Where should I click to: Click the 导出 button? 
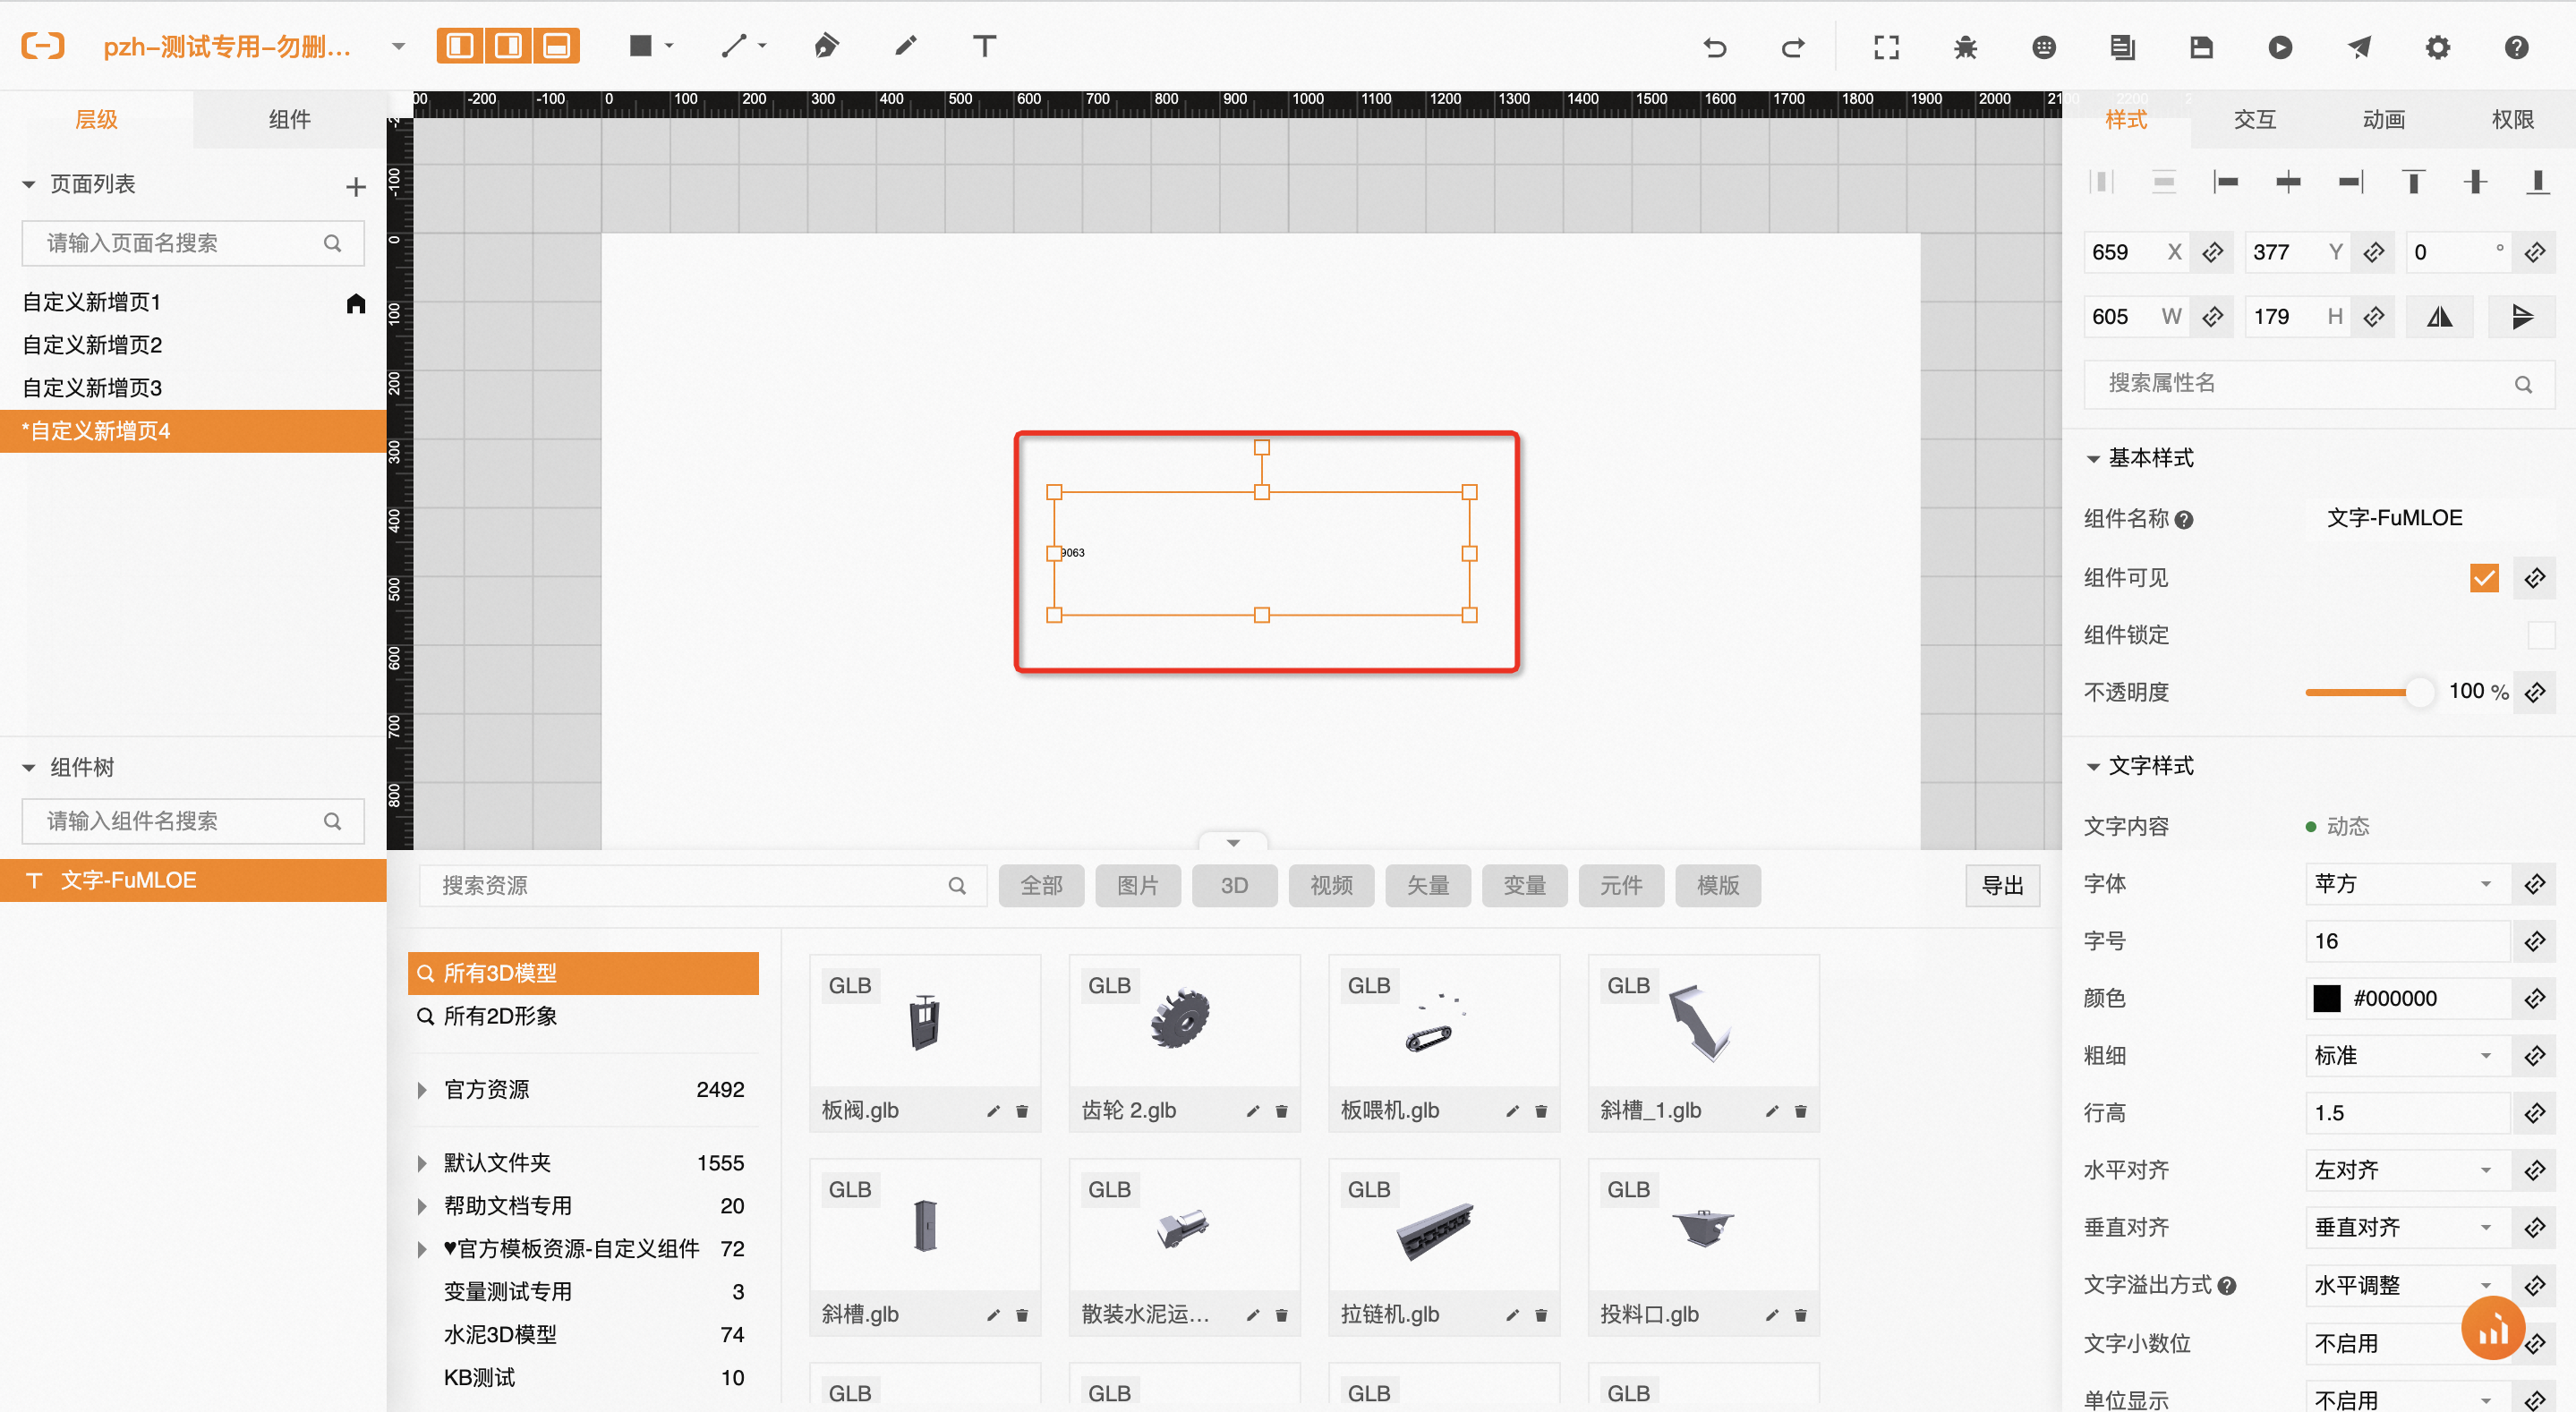pyautogui.click(x=2002, y=886)
